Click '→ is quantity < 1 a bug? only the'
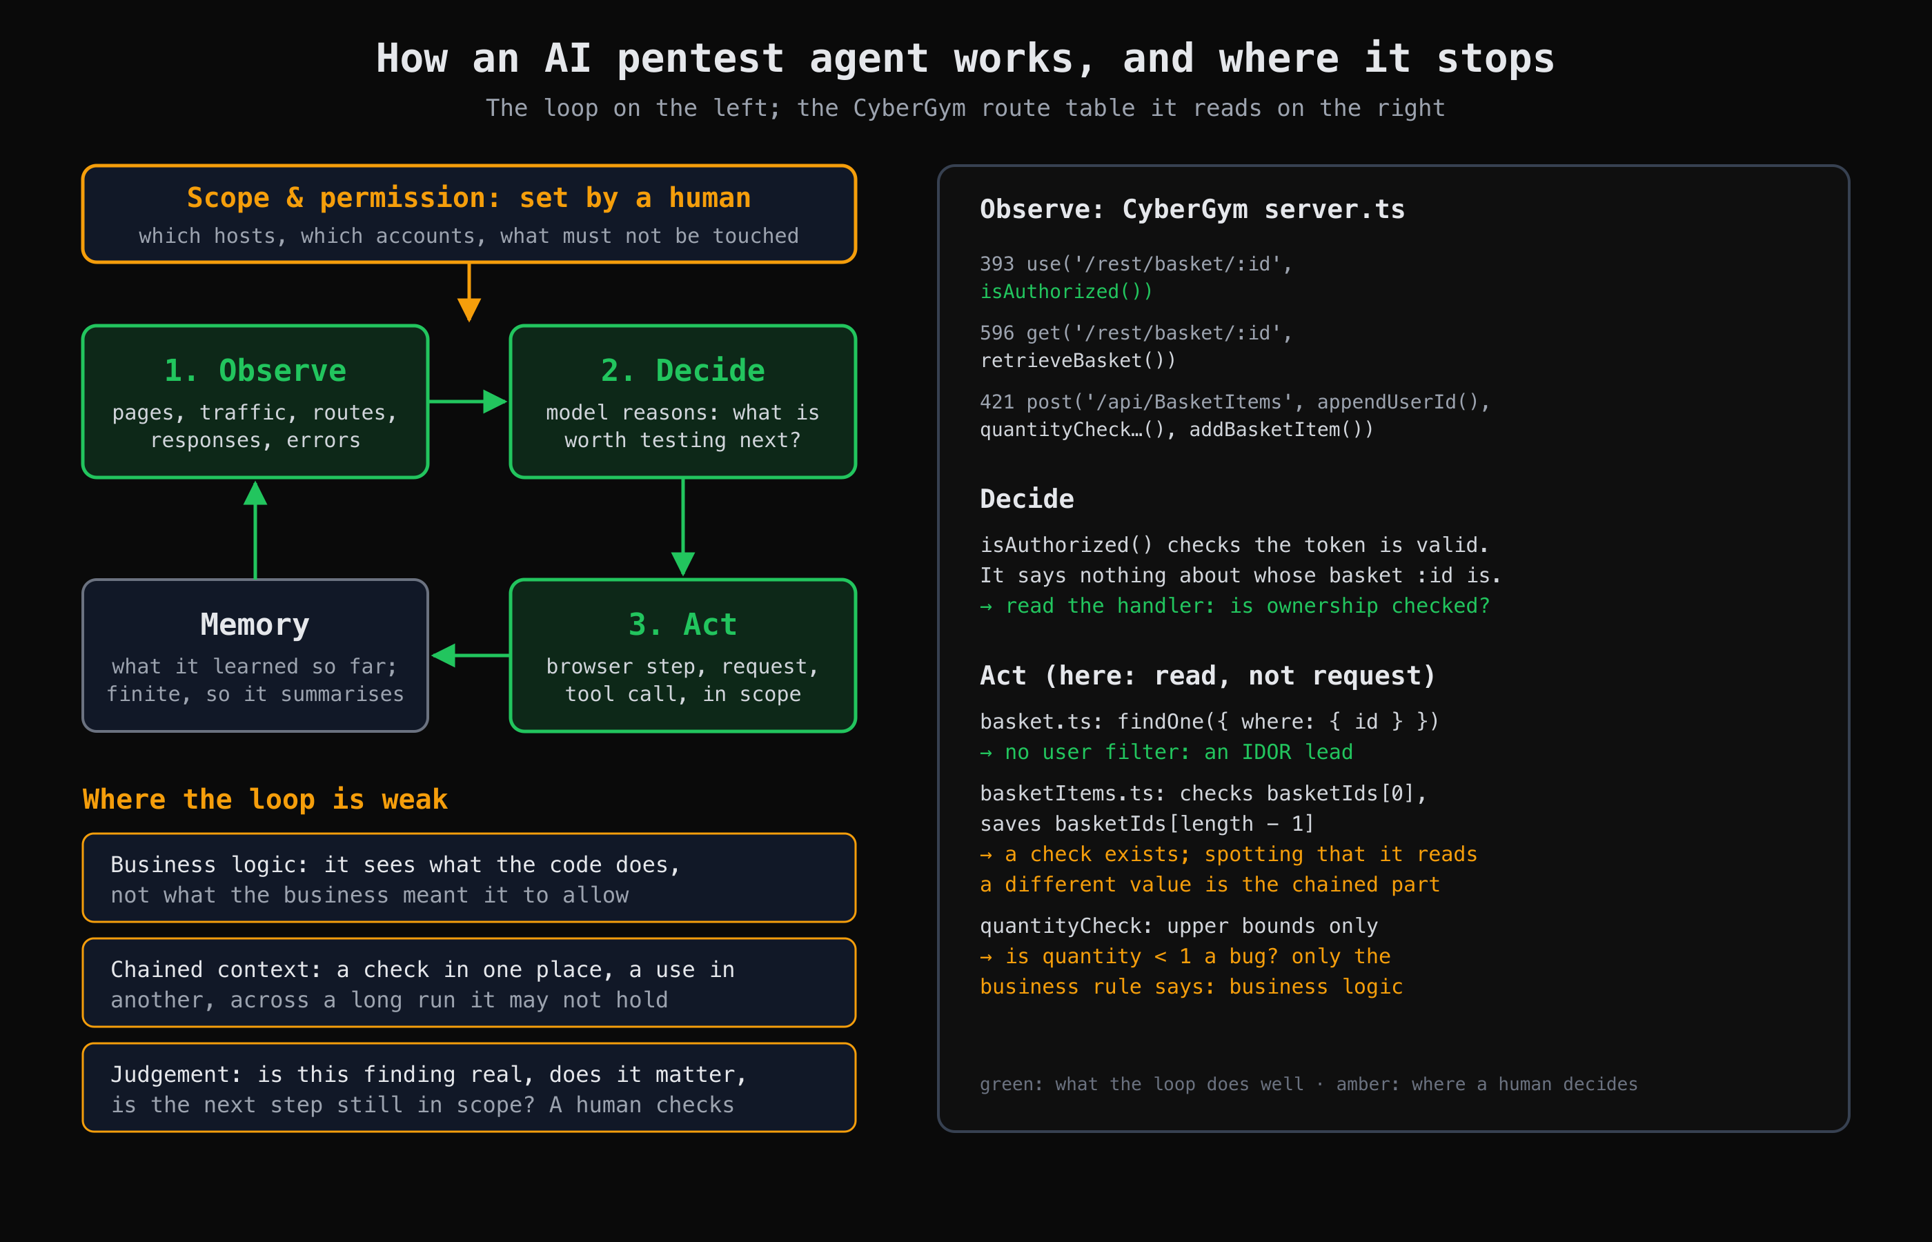This screenshot has width=1932, height=1242. point(1185,956)
